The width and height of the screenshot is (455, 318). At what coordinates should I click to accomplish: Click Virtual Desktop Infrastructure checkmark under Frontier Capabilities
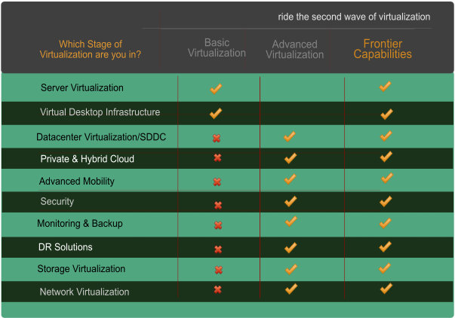386,115
